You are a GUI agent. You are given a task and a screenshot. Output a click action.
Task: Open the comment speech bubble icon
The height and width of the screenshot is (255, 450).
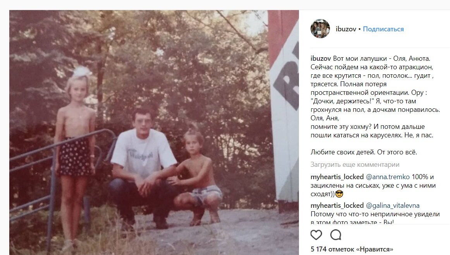click(335, 235)
